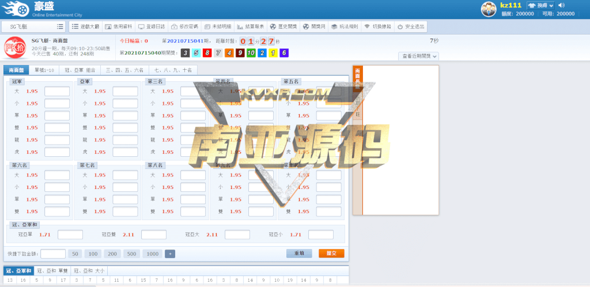Viewport: 590px width, 287px height.
Task: Click the 冠亞大 bet input
Action: (237, 235)
